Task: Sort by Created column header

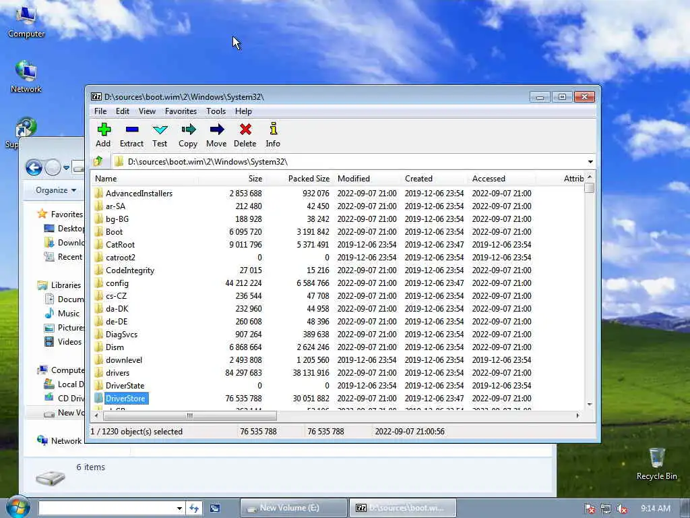Action: click(435, 178)
